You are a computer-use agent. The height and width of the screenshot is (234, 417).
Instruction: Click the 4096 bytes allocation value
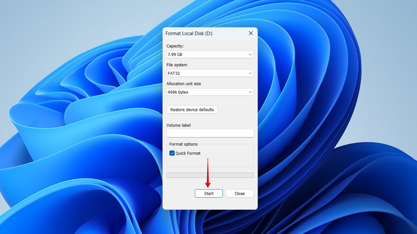pyautogui.click(x=178, y=92)
